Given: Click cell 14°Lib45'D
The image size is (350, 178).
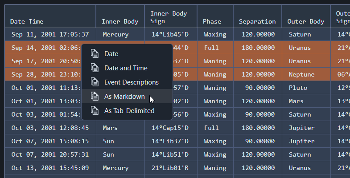Looking at the screenshot, I should click(x=170, y=34).
